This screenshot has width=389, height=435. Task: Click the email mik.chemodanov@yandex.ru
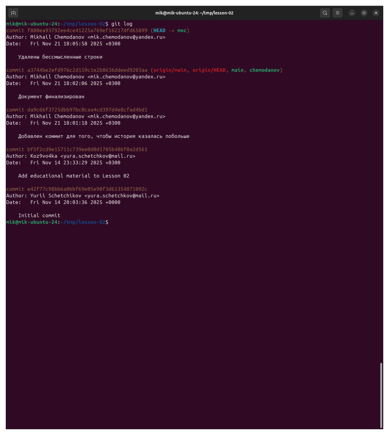[126, 37]
